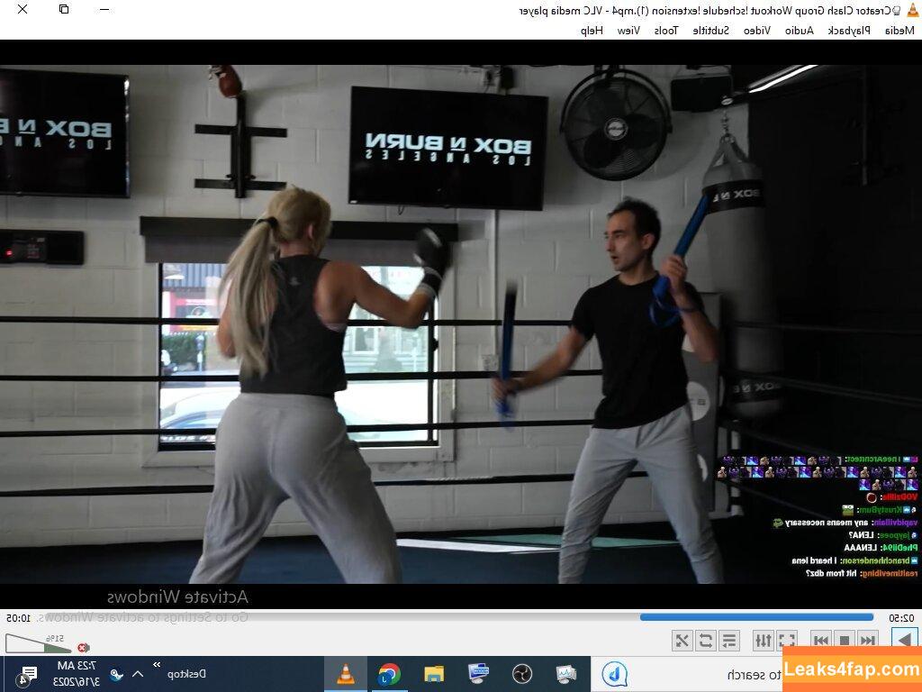The width and height of the screenshot is (922, 692).
Task: Open extended settings equalizer icon
Action: pyautogui.click(x=763, y=641)
